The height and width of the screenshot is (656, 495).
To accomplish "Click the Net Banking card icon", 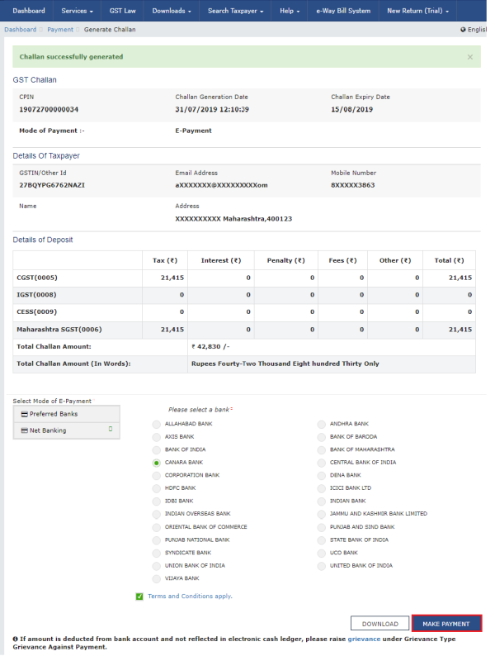I will (24, 430).
